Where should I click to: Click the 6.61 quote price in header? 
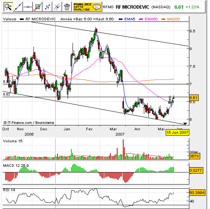[179, 7]
